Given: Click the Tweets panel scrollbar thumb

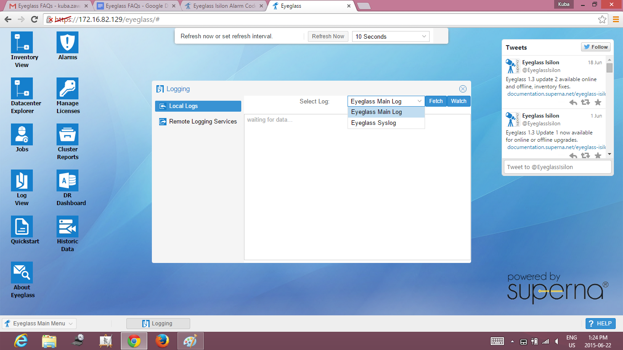Looking at the screenshot, I should coord(609,67).
